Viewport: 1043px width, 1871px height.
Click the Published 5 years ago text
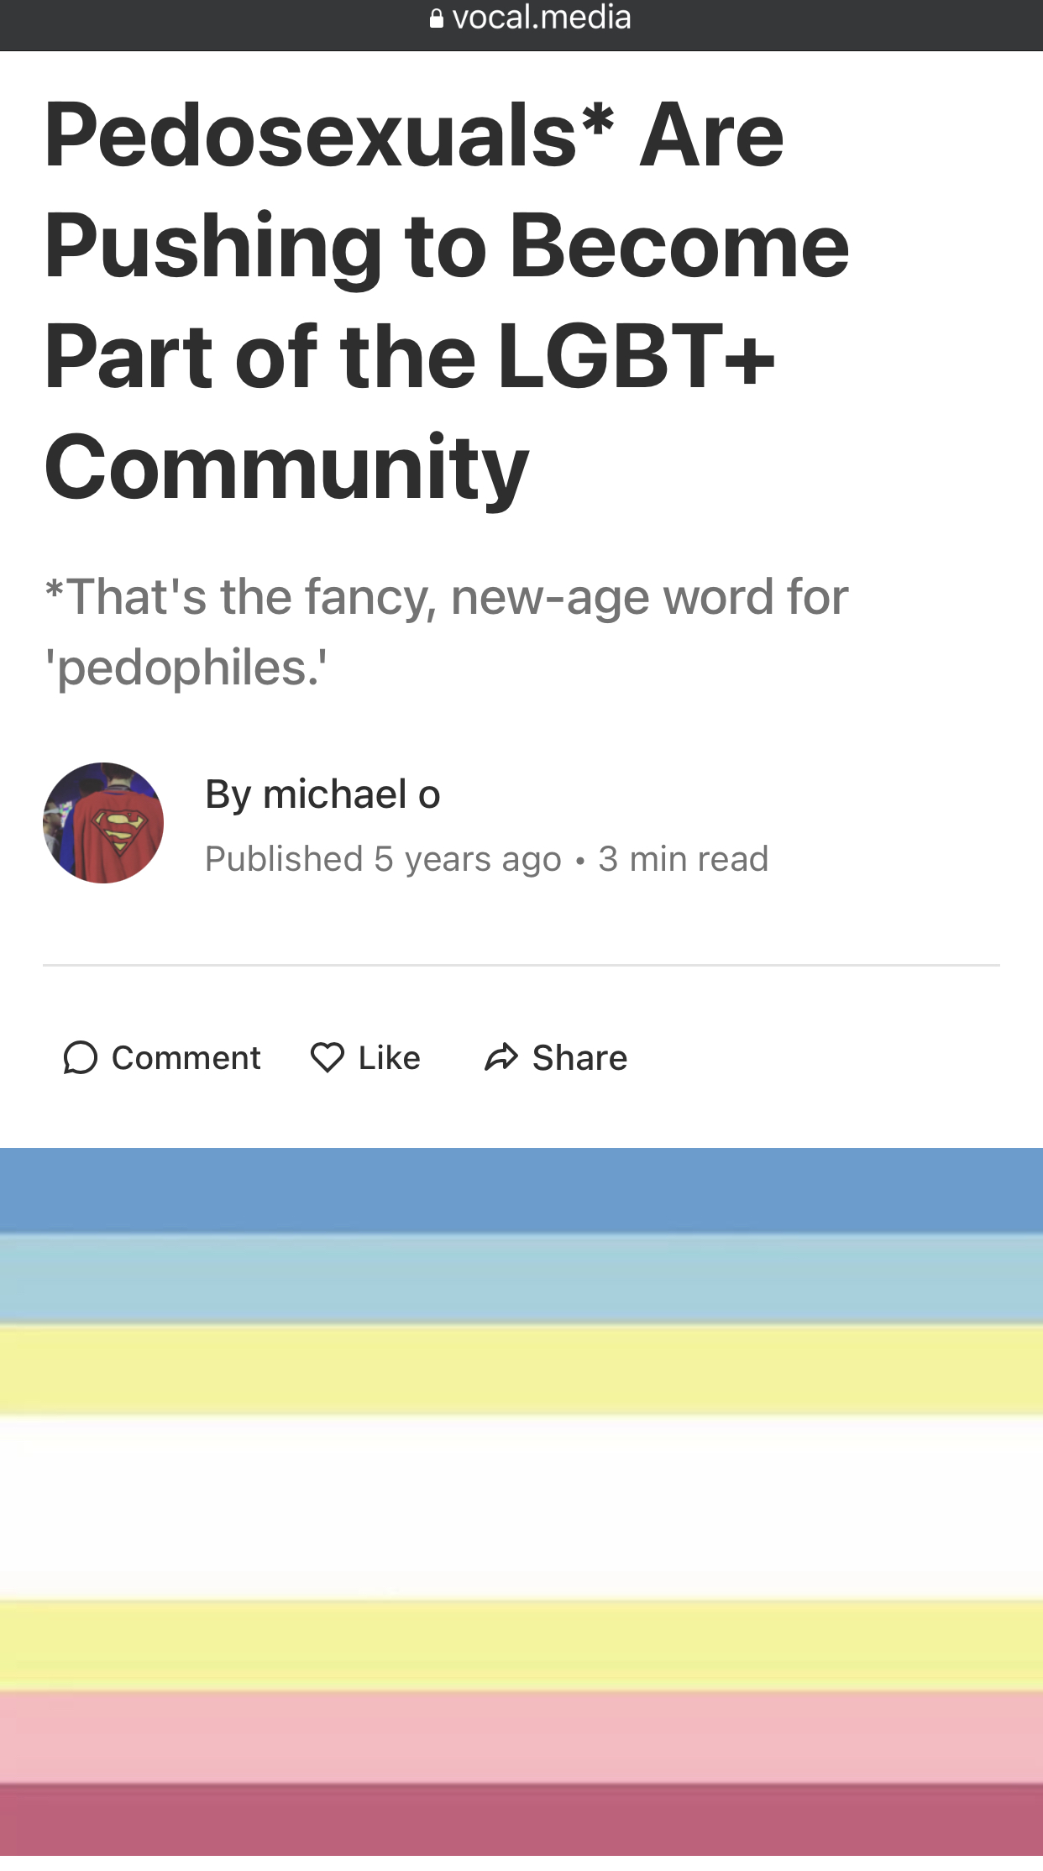384,859
